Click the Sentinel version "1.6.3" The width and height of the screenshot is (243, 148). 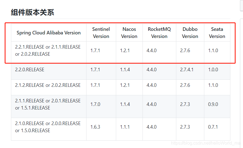coord(95,127)
